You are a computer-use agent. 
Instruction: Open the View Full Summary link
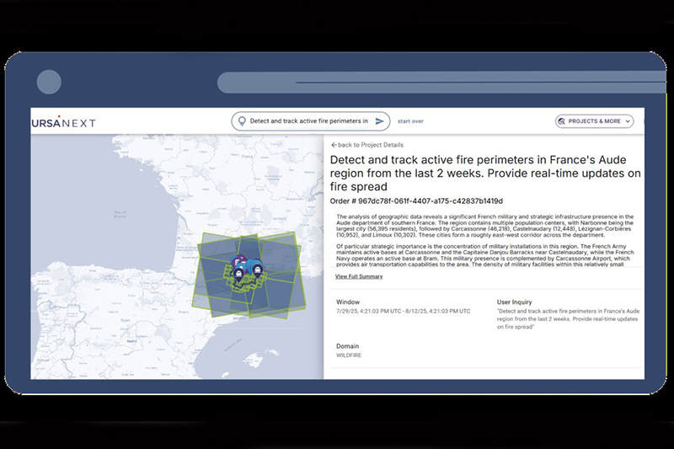[359, 276]
